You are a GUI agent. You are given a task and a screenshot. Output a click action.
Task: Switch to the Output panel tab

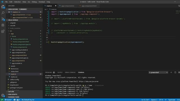click(60, 72)
